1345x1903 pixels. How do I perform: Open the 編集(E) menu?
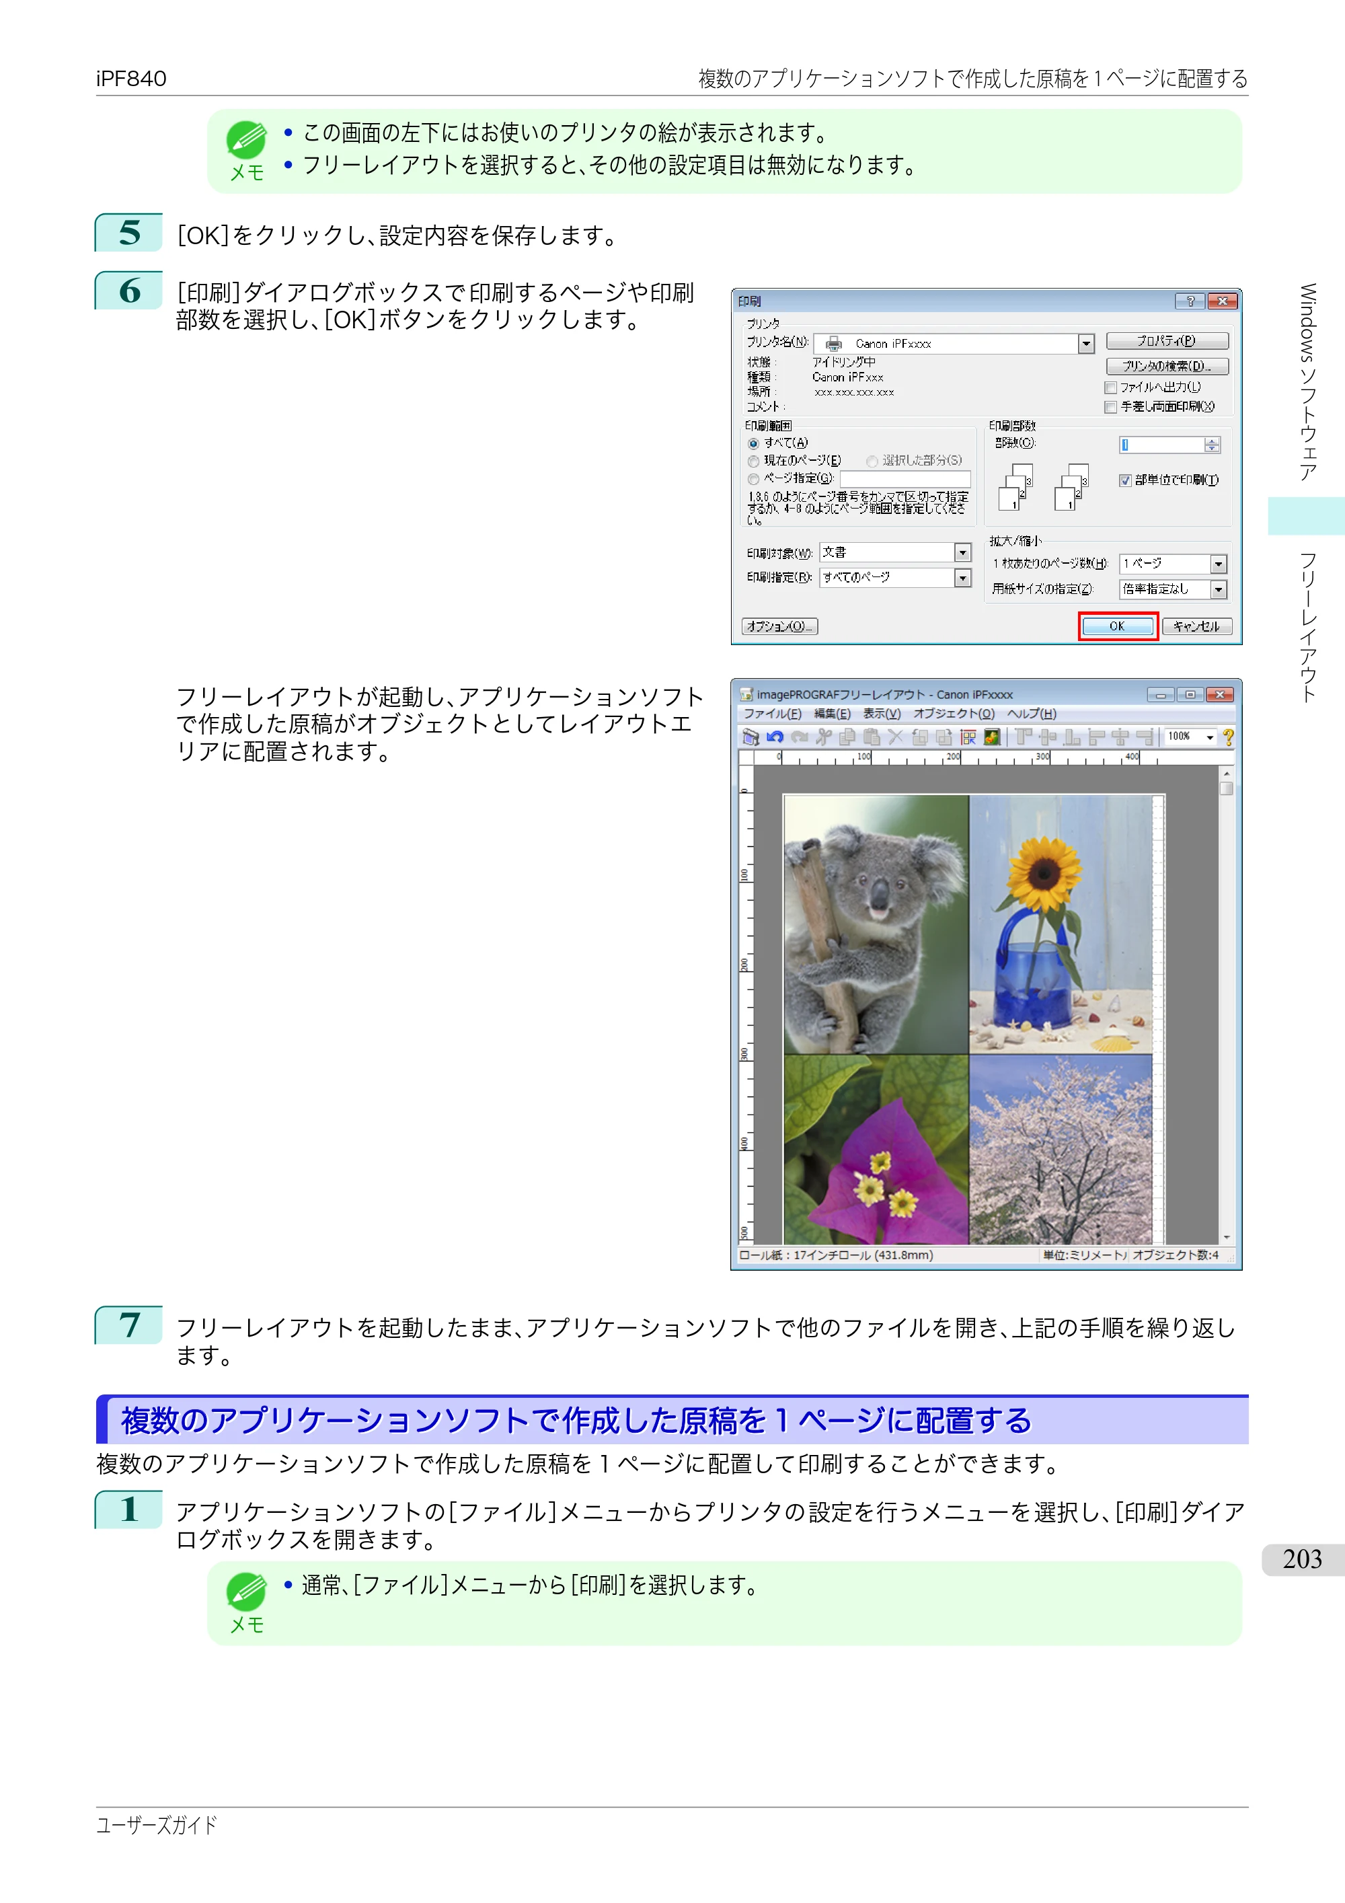click(832, 714)
